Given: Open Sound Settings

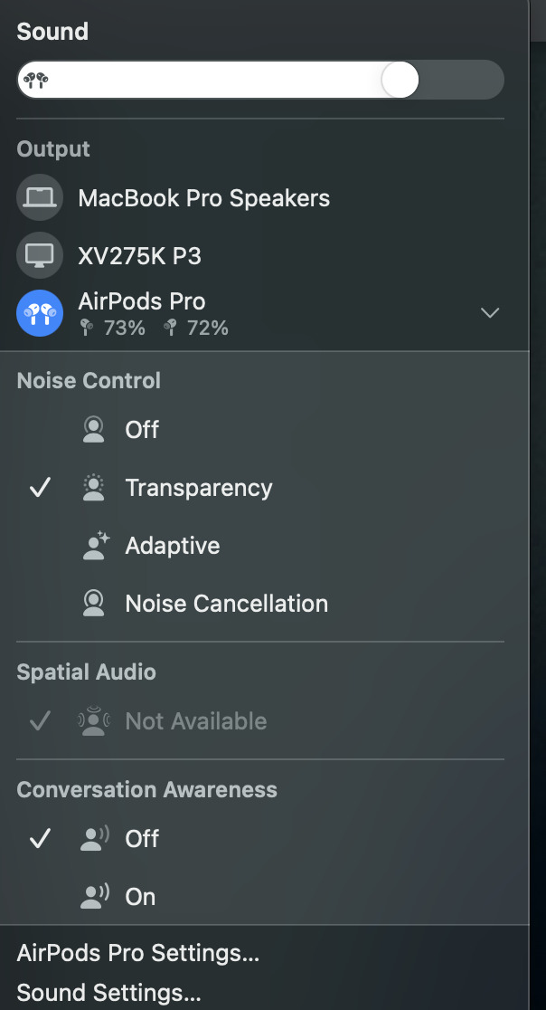Looking at the screenshot, I should click(x=108, y=992).
